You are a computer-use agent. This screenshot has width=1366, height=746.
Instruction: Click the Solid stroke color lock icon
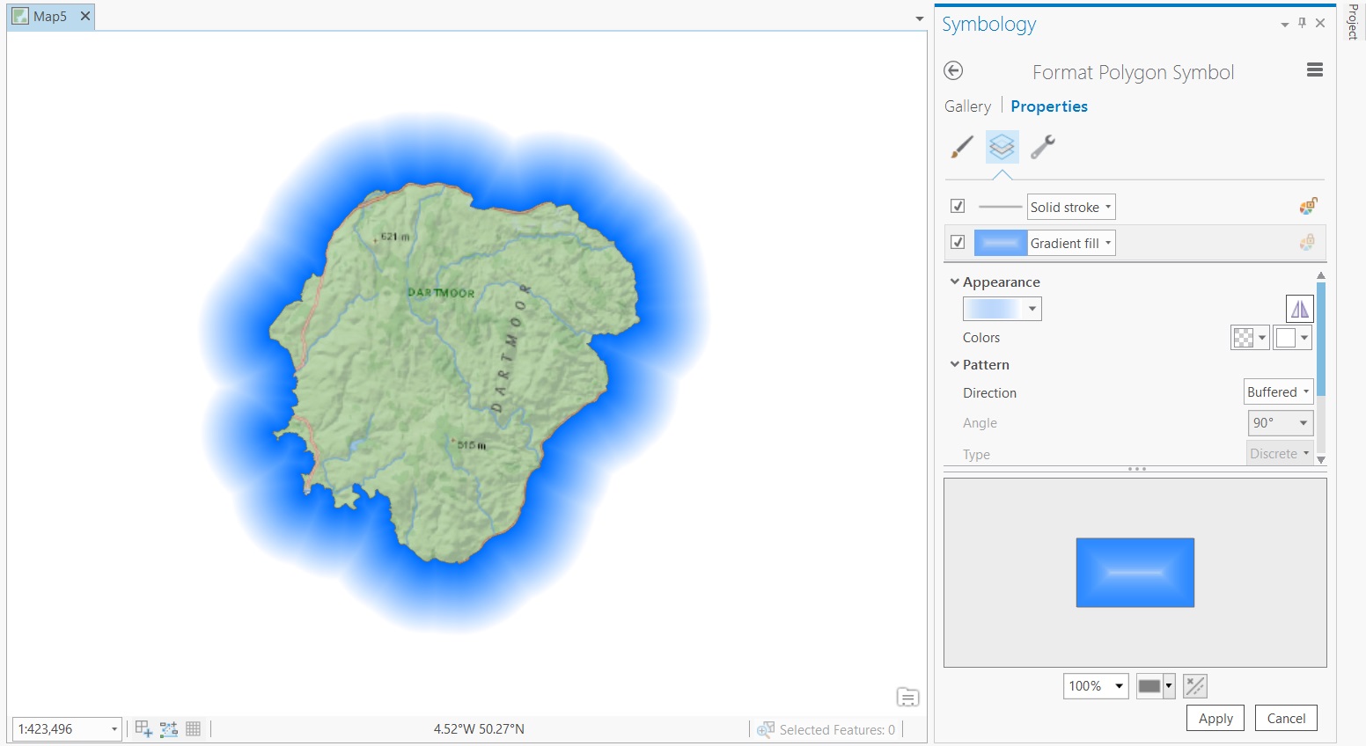tap(1308, 207)
